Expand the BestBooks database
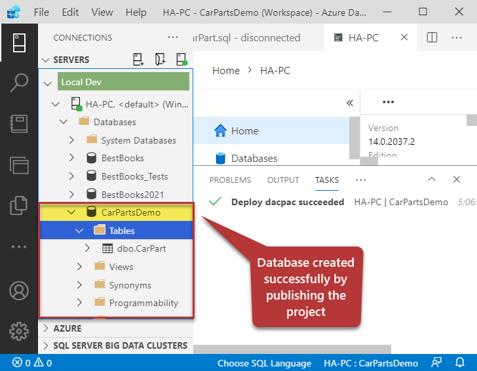 pyautogui.click(x=71, y=158)
